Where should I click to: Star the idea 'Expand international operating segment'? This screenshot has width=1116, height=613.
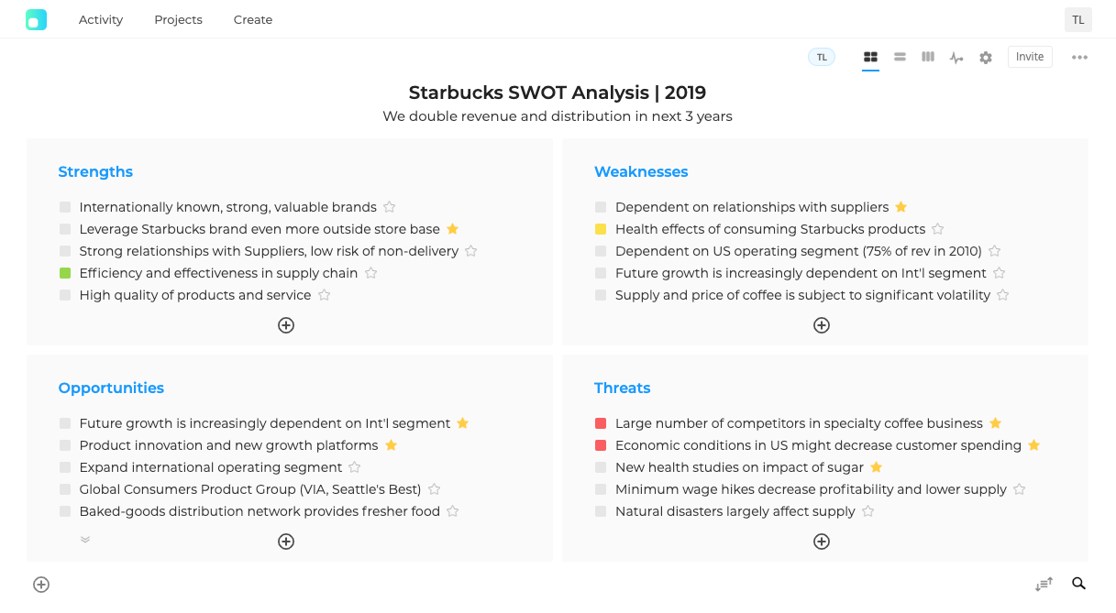tap(354, 467)
